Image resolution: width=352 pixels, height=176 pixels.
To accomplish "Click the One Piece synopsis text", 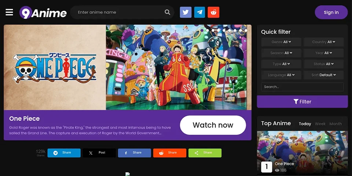I will (x=90, y=130).
